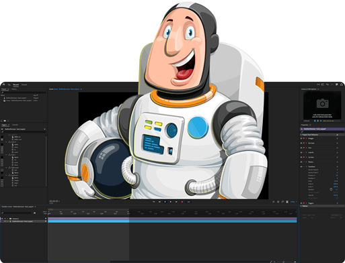
Task: Open the Eye Gaze behavior menu icon
Action: [x=337, y=143]
